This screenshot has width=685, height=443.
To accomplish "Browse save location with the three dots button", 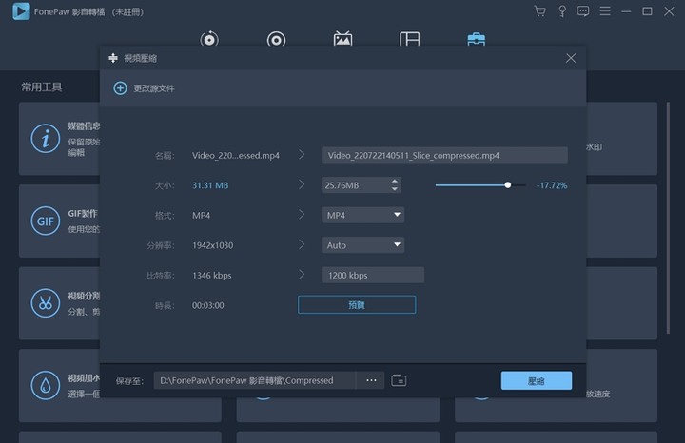I will point(371,380).
